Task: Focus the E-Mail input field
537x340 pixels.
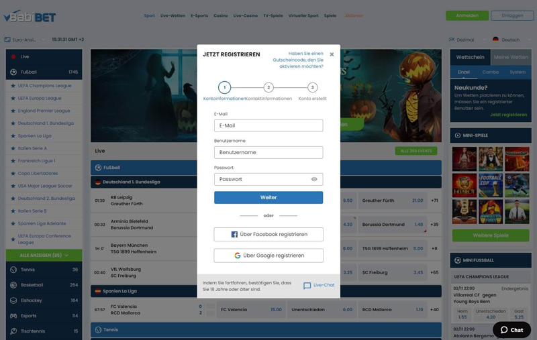Action: (268, 125)
